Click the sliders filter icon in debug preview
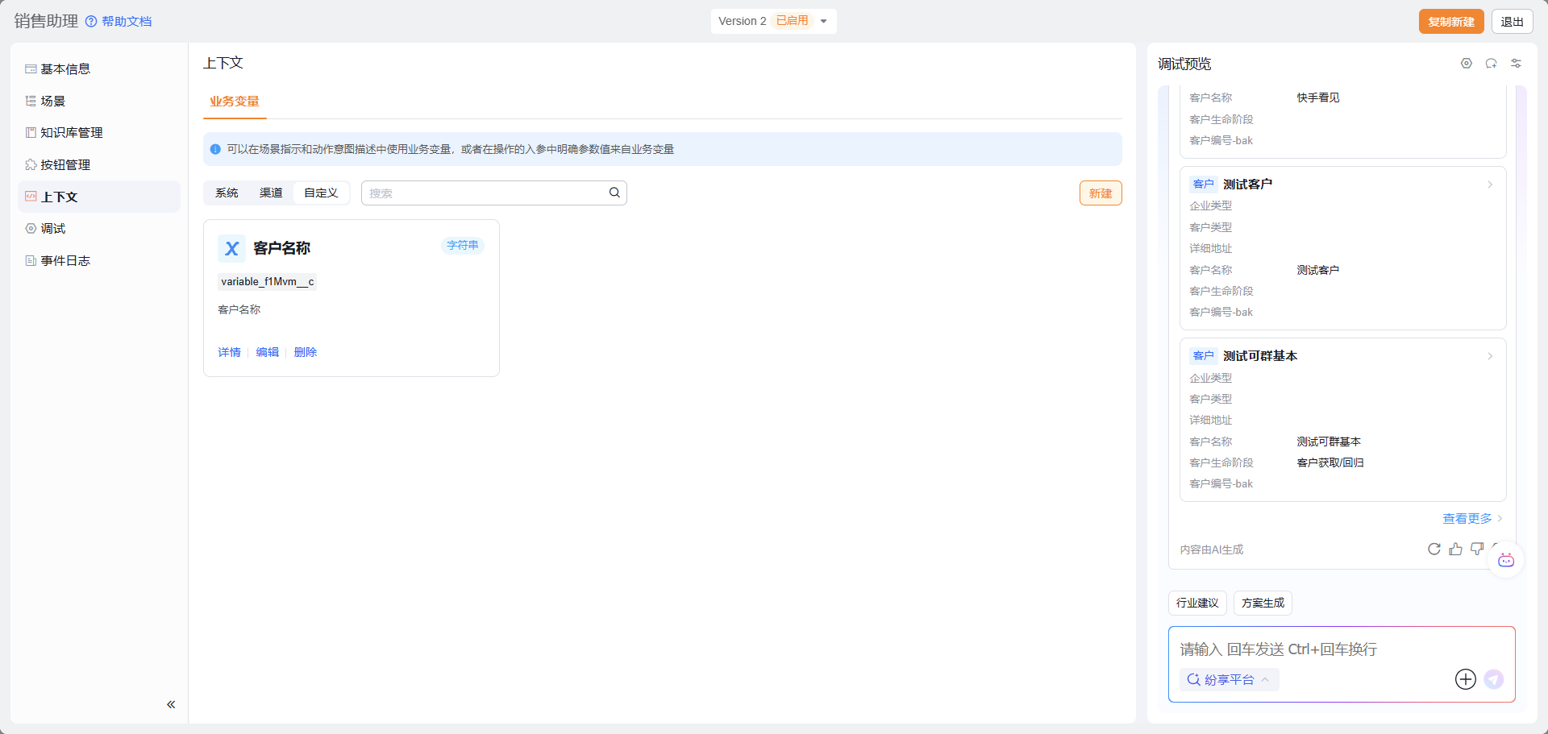Screen dimensions: 1548x734 pos(1516,64)
